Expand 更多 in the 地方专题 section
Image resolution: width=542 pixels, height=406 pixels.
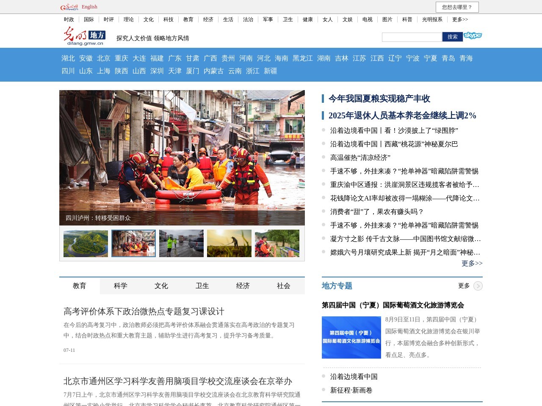(x=464, y=286)
